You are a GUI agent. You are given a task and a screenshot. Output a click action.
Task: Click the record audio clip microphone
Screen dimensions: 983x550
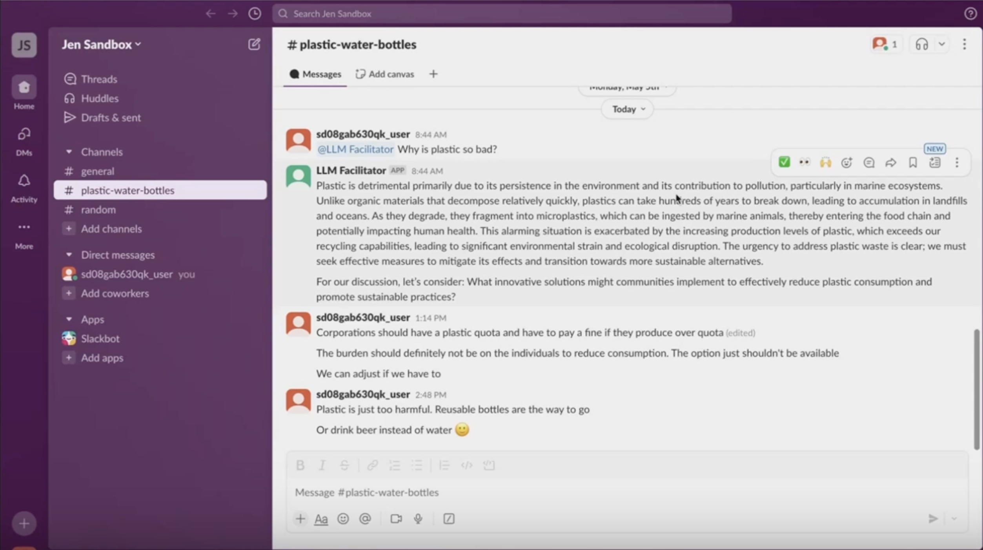tap(418, 519)
